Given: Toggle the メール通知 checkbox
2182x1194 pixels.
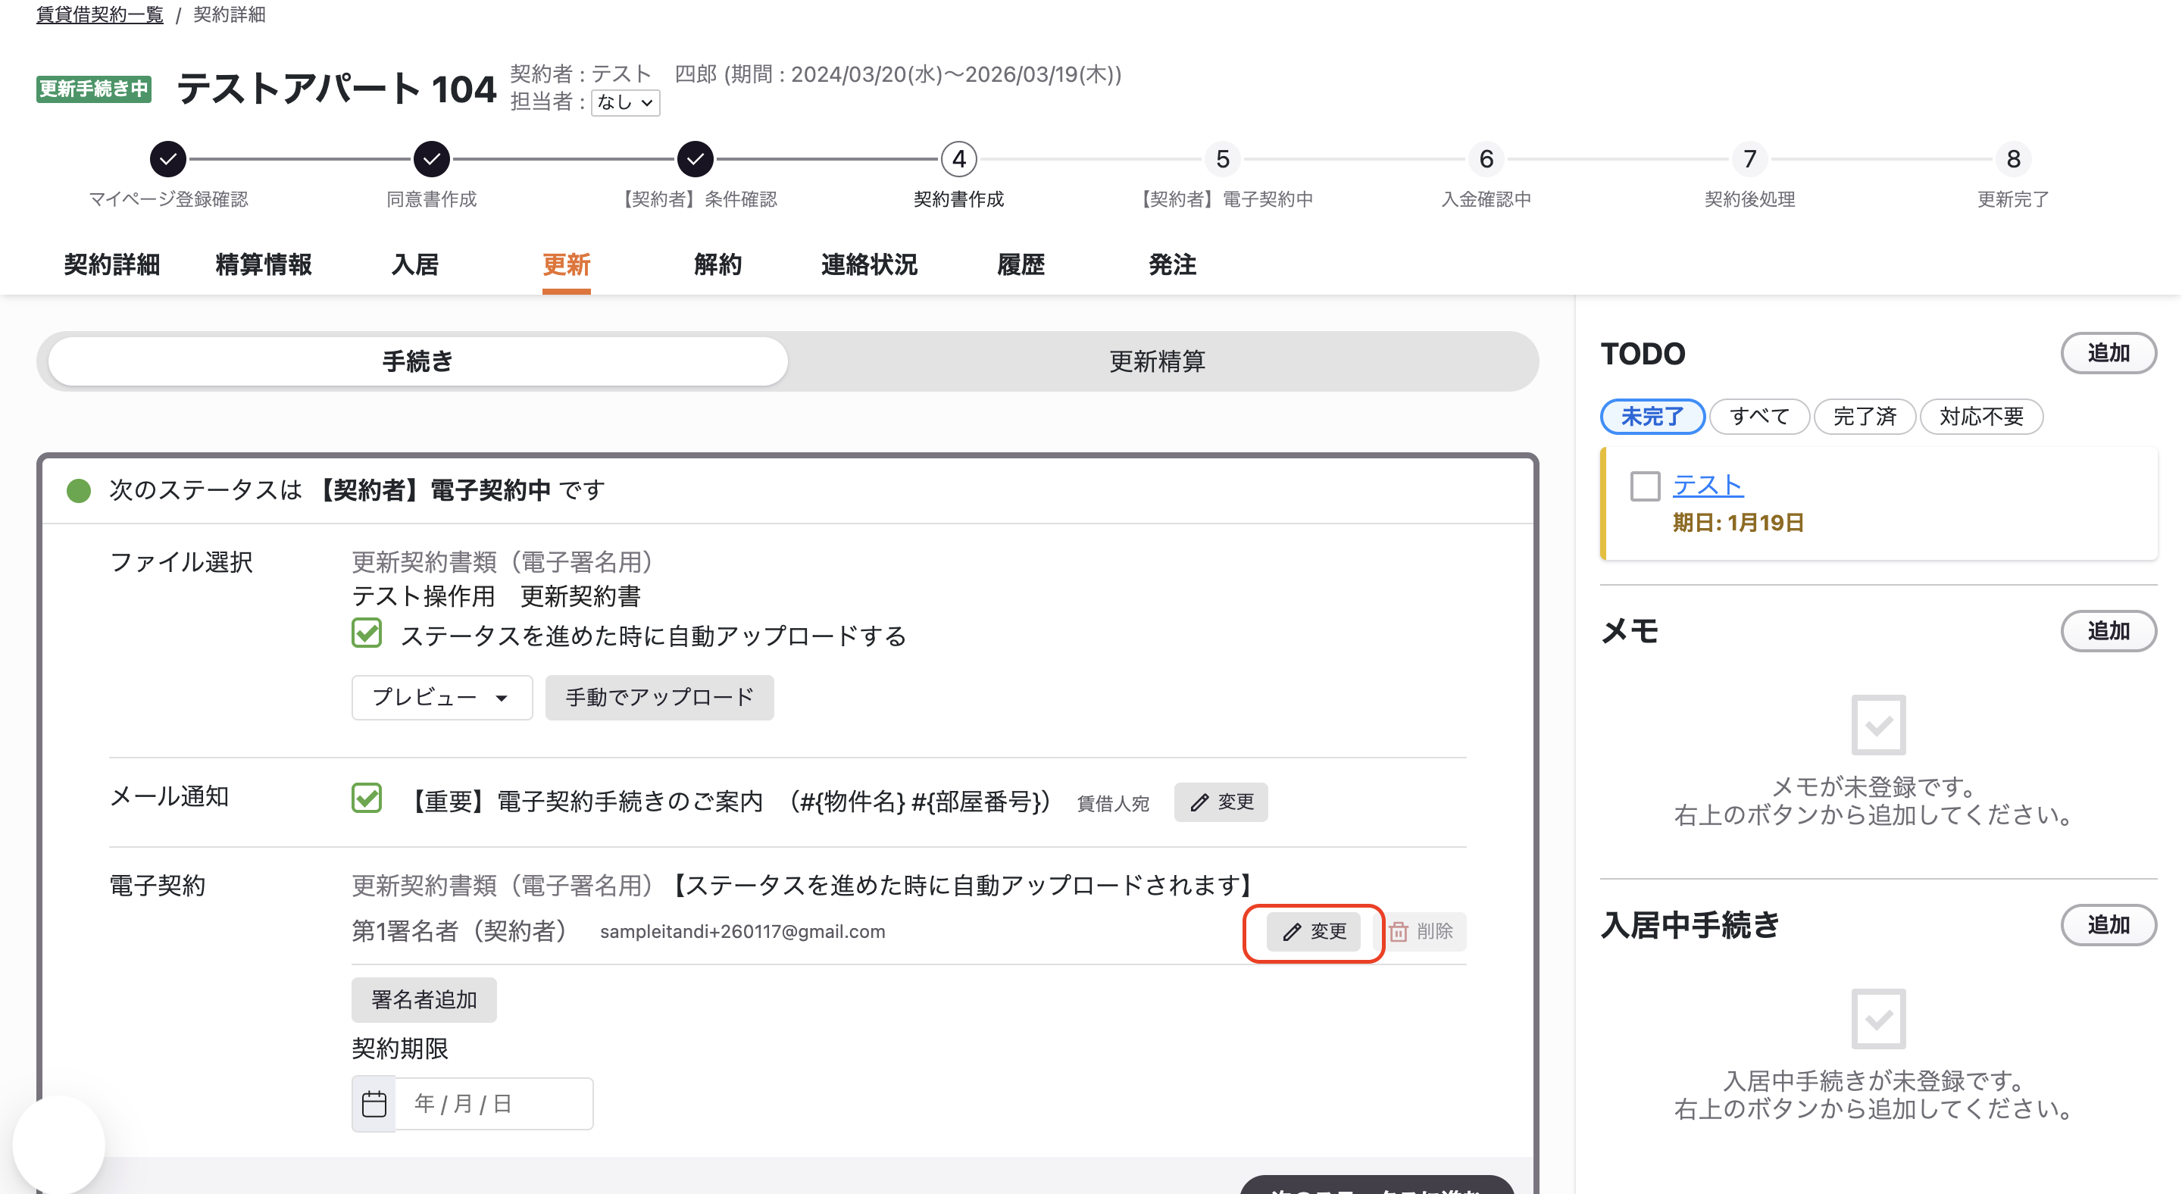Looking at the screenshot, I should tap(367, 798).
